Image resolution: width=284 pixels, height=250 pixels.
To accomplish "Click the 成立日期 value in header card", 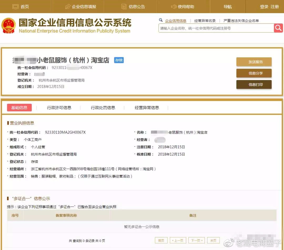I will [51, 86].
